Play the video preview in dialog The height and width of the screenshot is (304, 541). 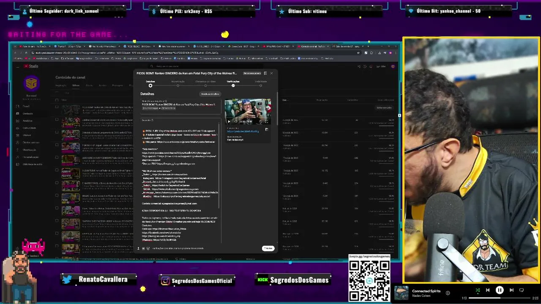coord(229,122)
